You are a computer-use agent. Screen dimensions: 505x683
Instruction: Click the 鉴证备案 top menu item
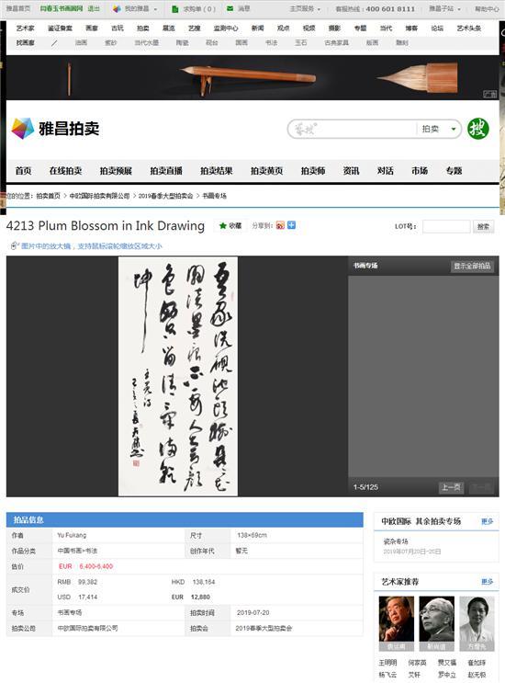click(x=60, y=28)
